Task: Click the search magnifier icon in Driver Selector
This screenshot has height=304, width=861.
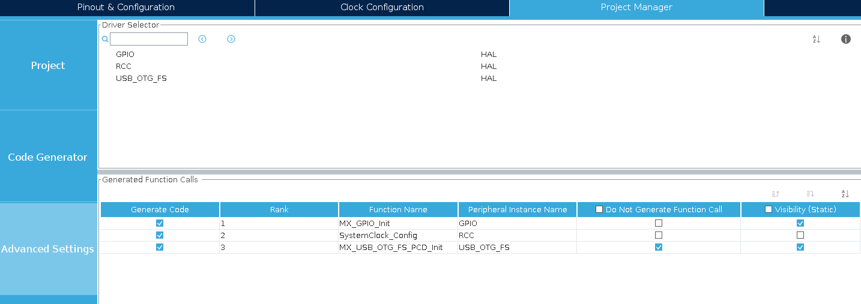Action: tap(104, 39)
